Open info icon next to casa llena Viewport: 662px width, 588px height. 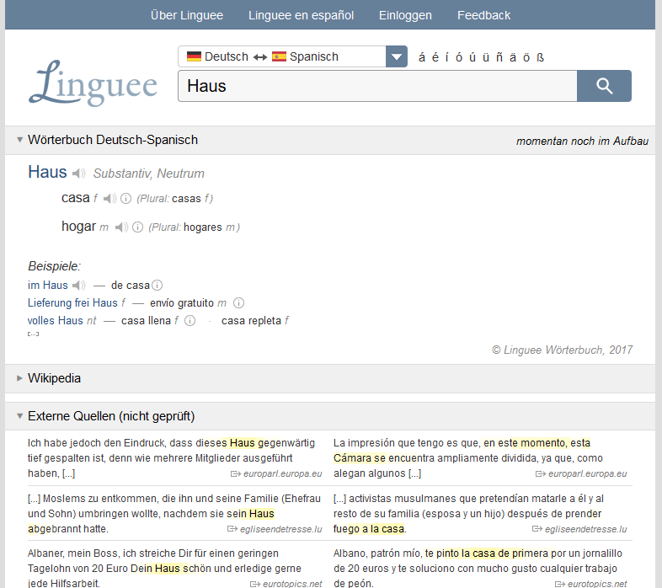click(x=190, y=321)
